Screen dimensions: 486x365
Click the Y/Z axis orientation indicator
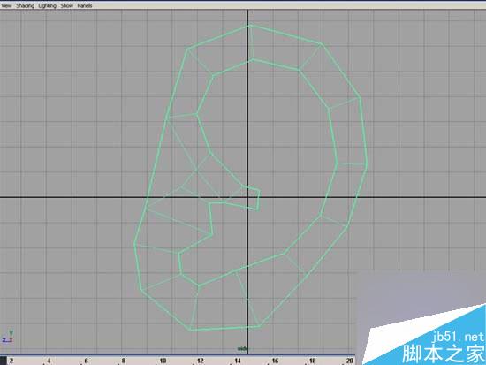(x=8, y=337)
